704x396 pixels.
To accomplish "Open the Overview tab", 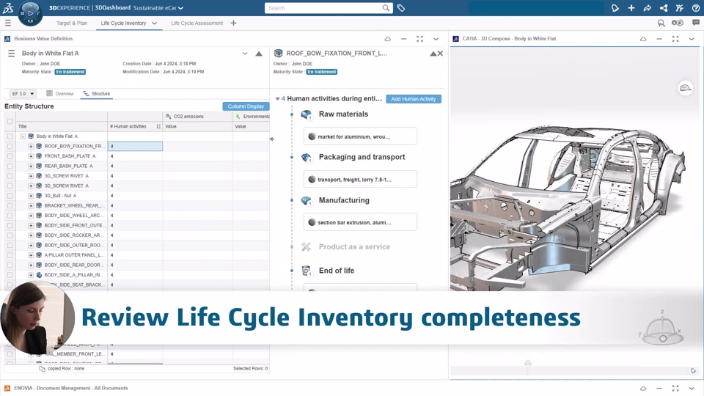I will [x=60, y=94].
